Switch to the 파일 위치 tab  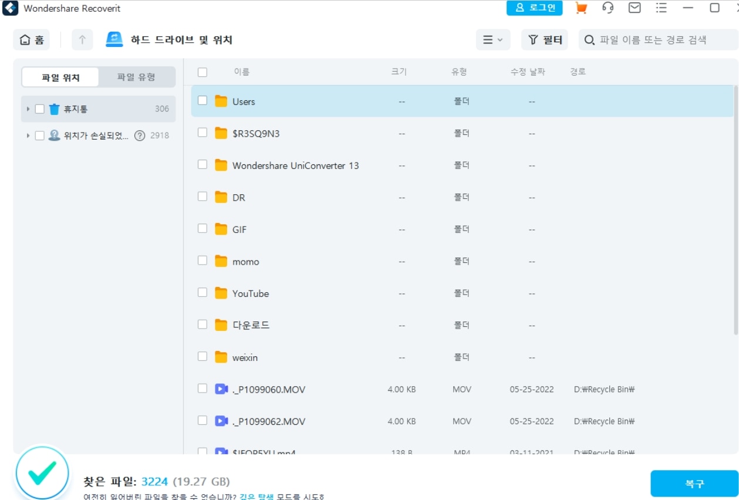[x=60, y=77]
